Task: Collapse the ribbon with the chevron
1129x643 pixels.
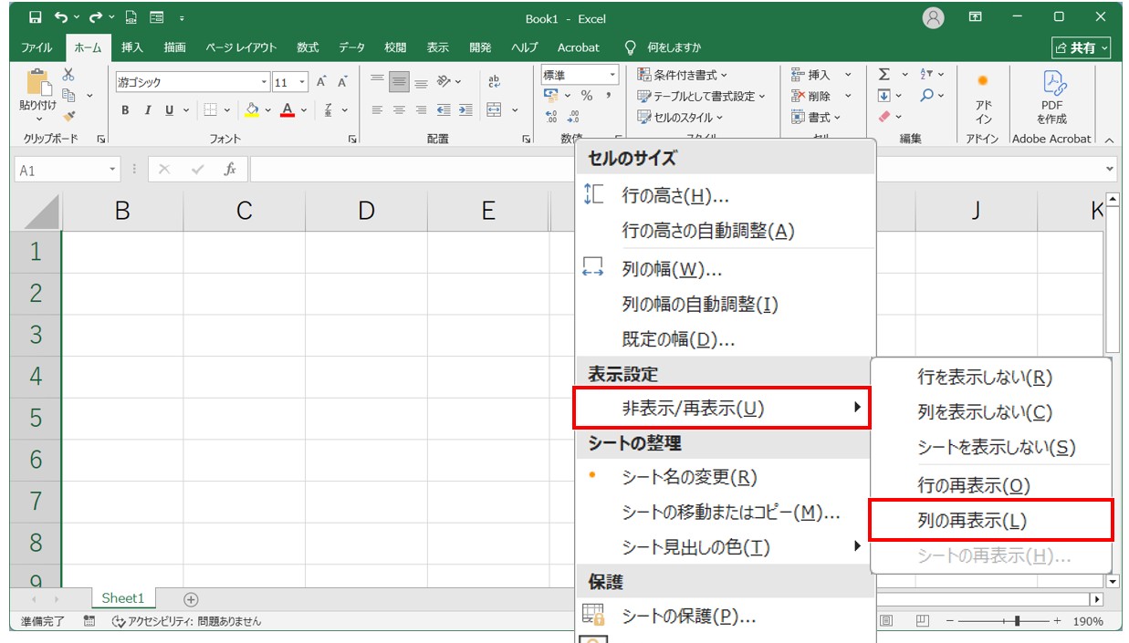Action: click(1109, 140)
